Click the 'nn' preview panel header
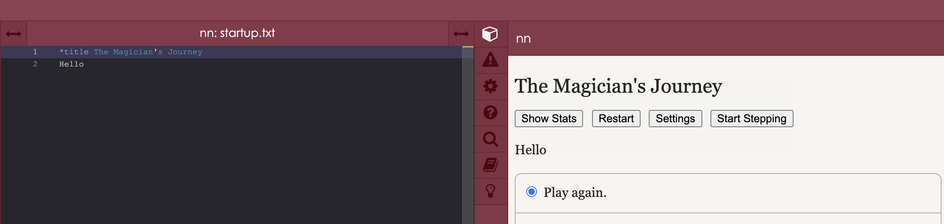Screen dimensions: 944x224 [x=523, y=39]
